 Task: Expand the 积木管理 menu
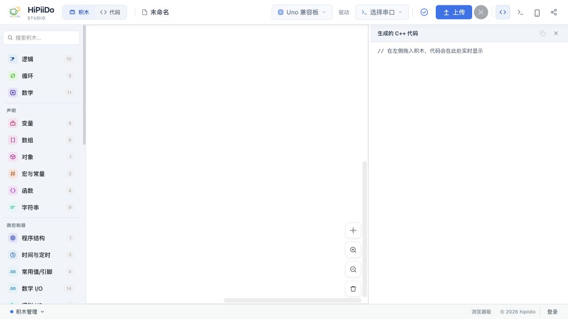27,311
